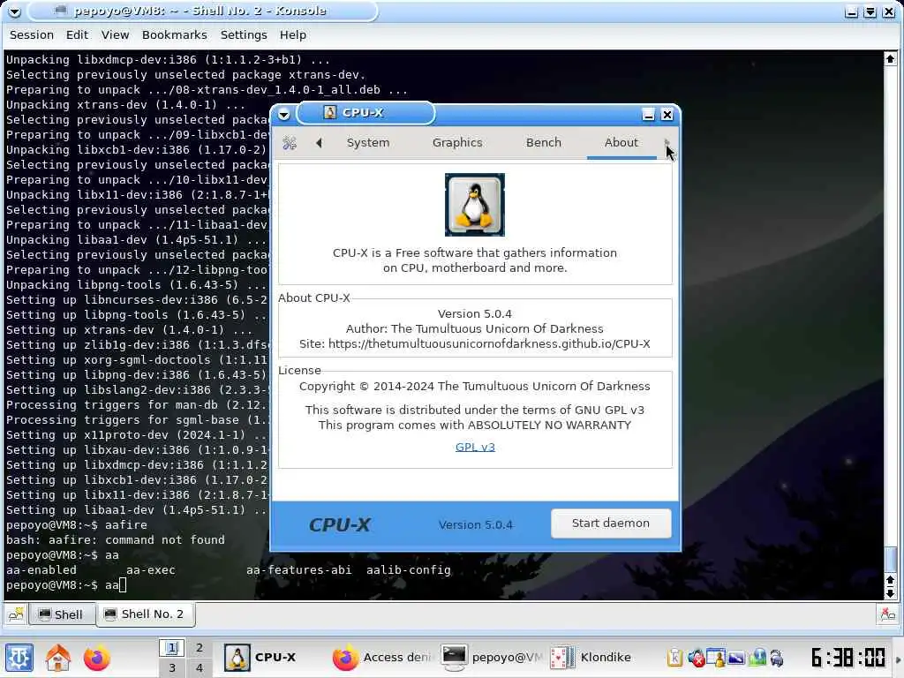Click the panel clock showing 6:38:00
Screen dimensions: 904x678
coord(848,657)
